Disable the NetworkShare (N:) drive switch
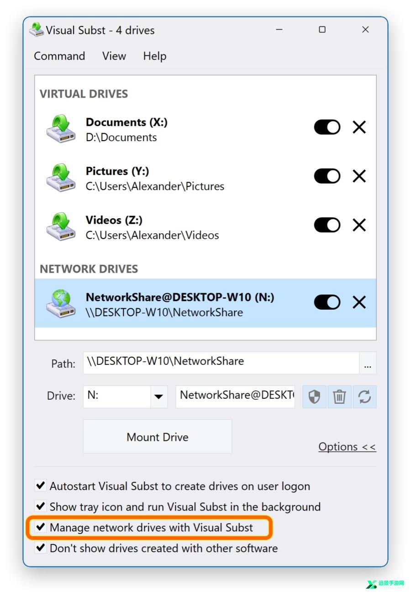Image resolution: width=411 pixels, height=596 pixels. (x=327, y=302)
